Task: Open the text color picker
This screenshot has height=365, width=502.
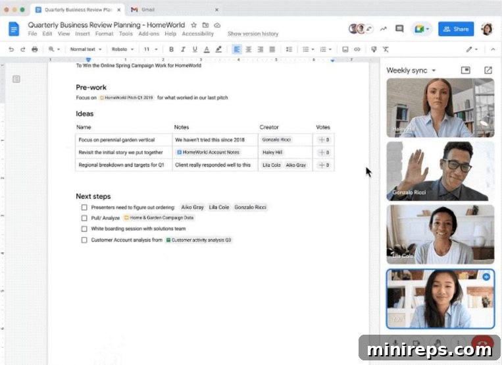Action: click(207, 49)
